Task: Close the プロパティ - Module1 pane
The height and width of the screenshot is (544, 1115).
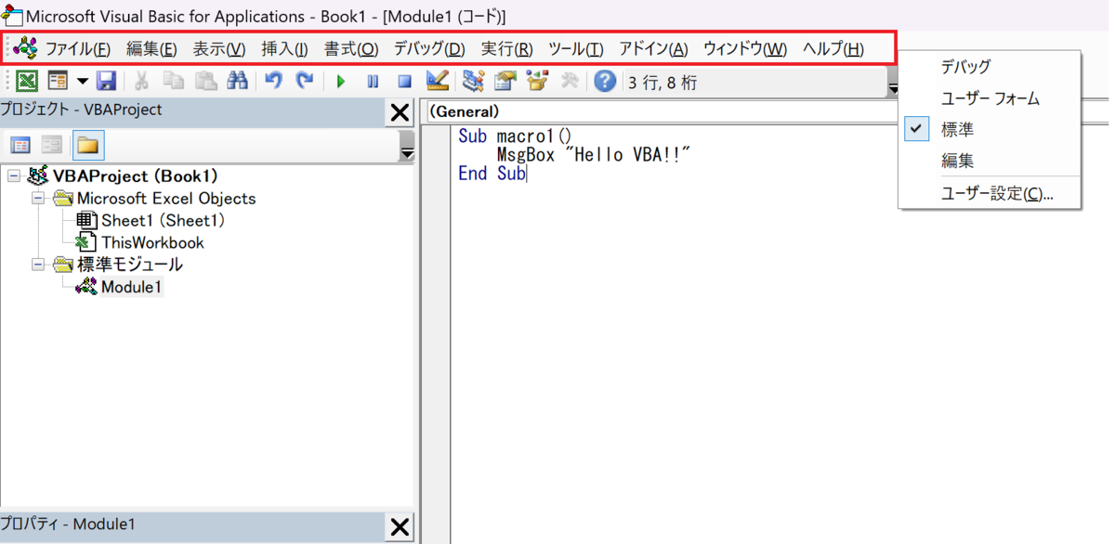Action: (400, 526)
